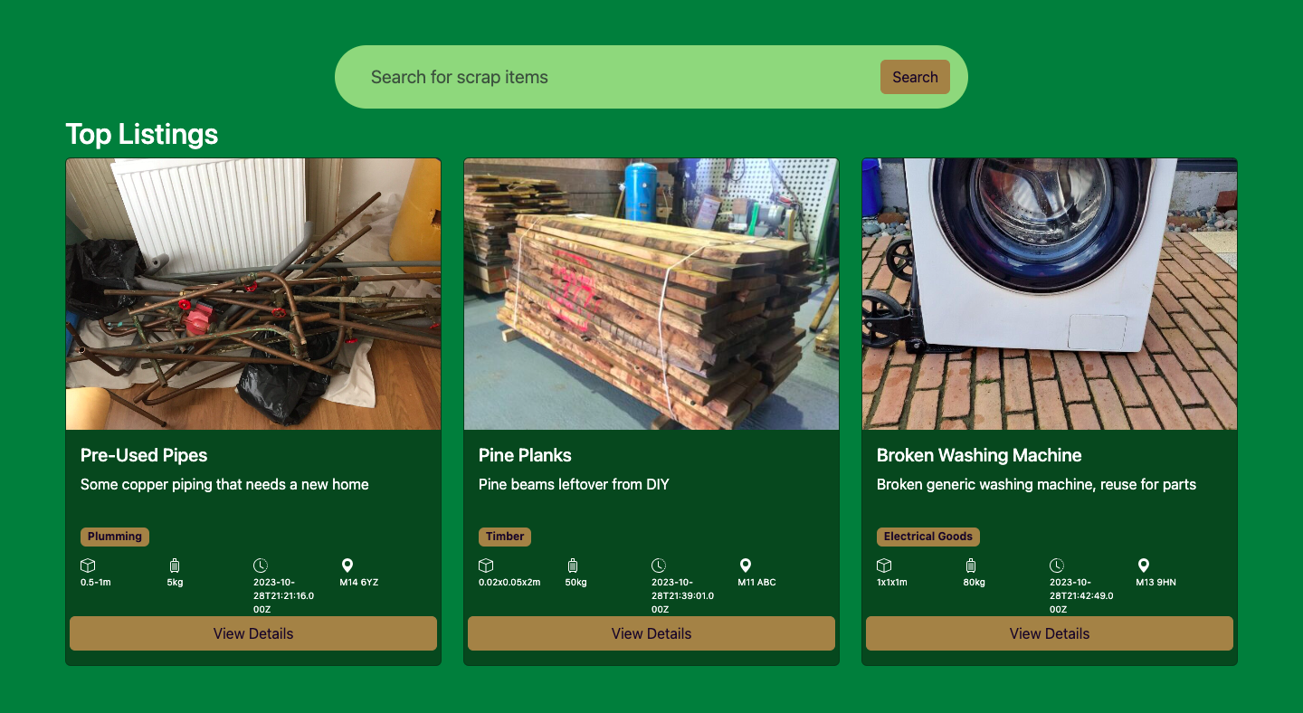The height and width of the screenshot is (713, 1303).
Task: View details for Pre-Used Pipes
Action: (253, 633)
